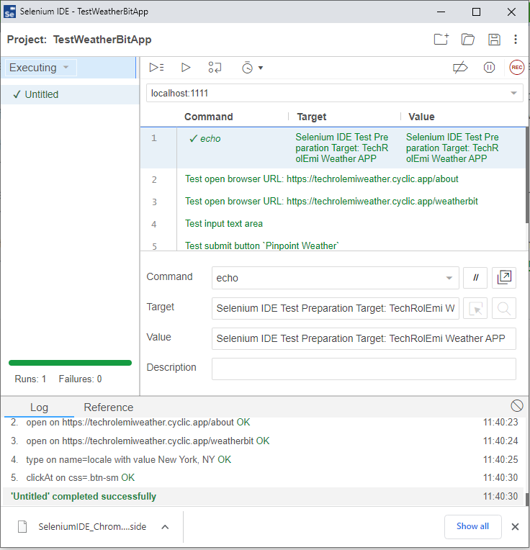
Task: Toggle enable/disable command slash button
Action: [x=475, y=278]
